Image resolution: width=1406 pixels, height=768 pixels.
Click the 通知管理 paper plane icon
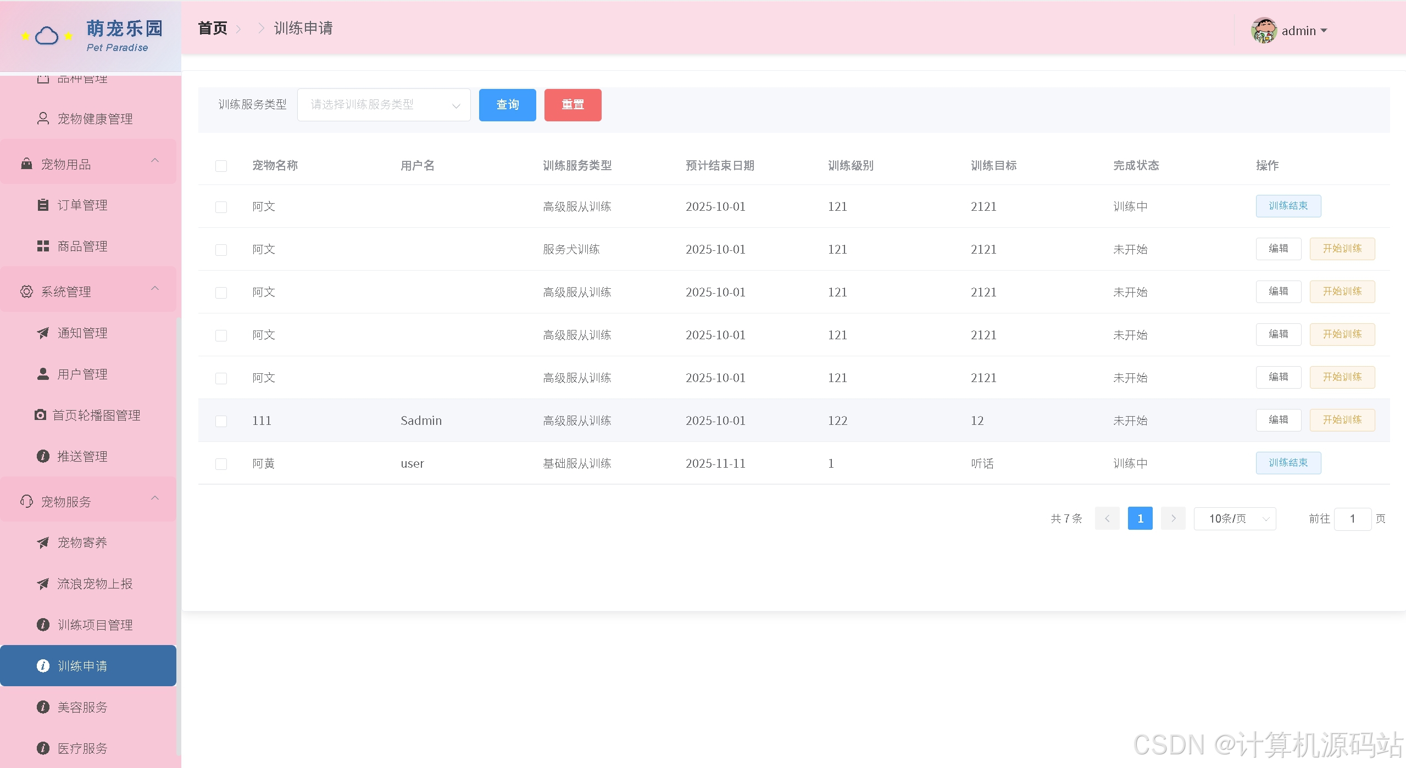coord(43,333)
